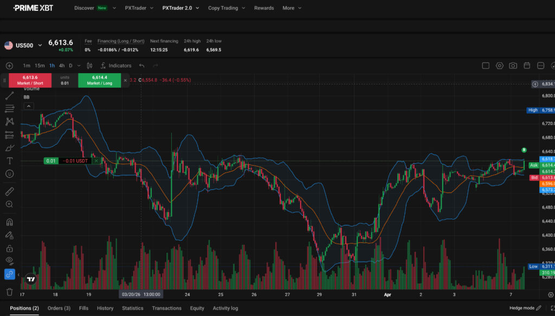Viewport: 555px width, 316px height.
Task: Click the units input field showing 0.01
Action: (65, 80)
